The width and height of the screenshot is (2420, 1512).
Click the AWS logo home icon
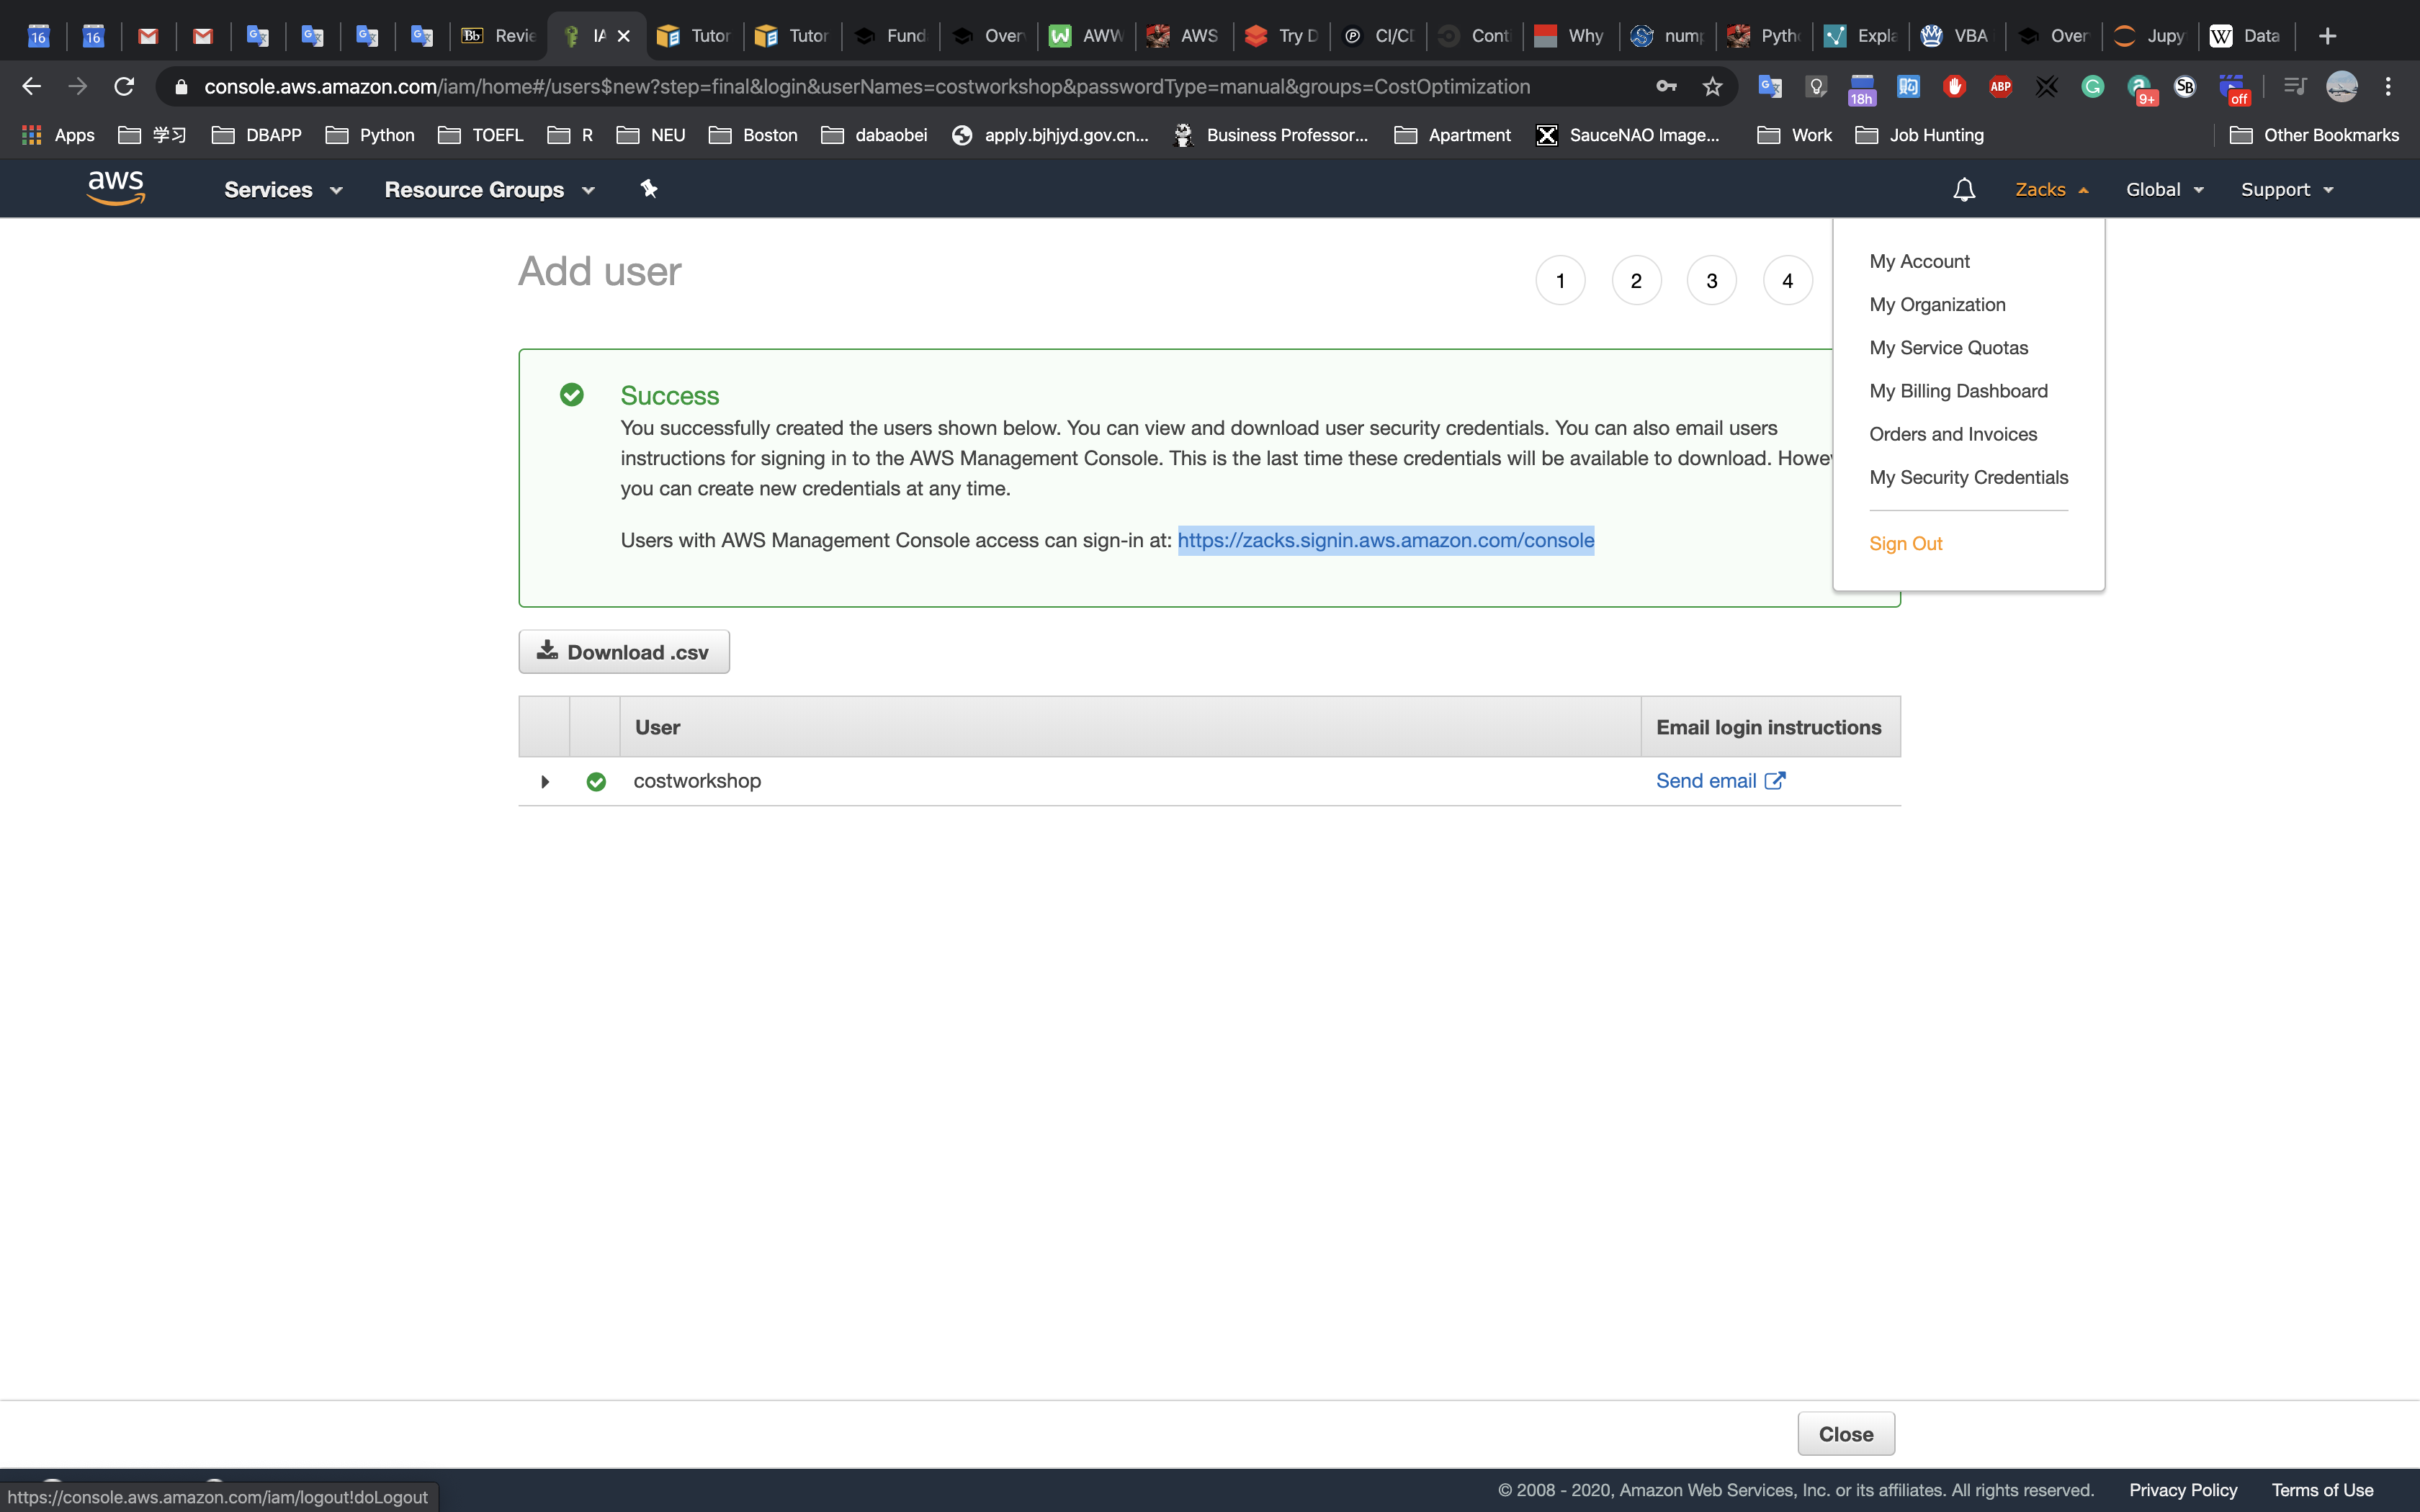click(x=116, y=188)
